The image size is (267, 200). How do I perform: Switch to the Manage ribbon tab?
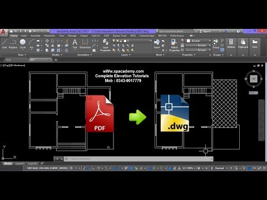tap(72, 36)
